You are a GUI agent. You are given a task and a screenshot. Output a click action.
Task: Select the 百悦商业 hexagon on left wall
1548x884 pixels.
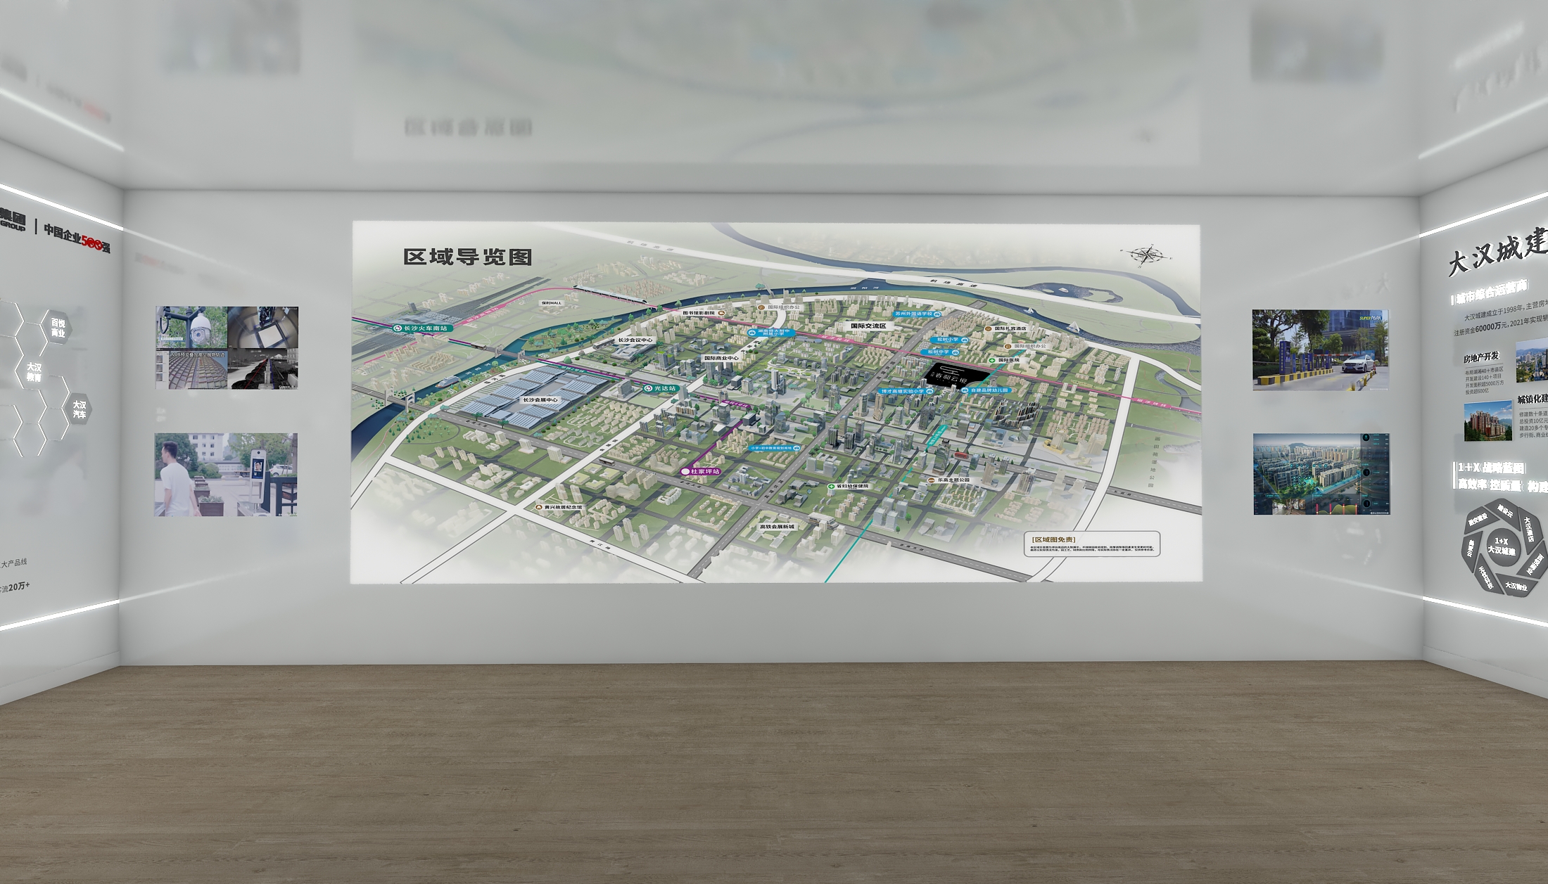(x=58, y=328)
